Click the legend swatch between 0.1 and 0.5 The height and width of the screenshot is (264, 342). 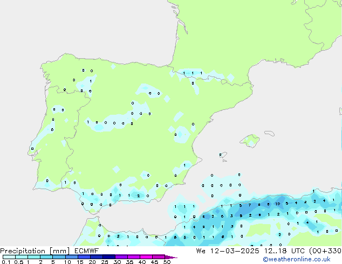(9, 257)
